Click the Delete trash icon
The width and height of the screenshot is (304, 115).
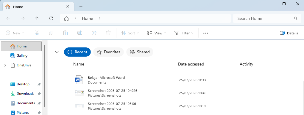tap(108, 33)
